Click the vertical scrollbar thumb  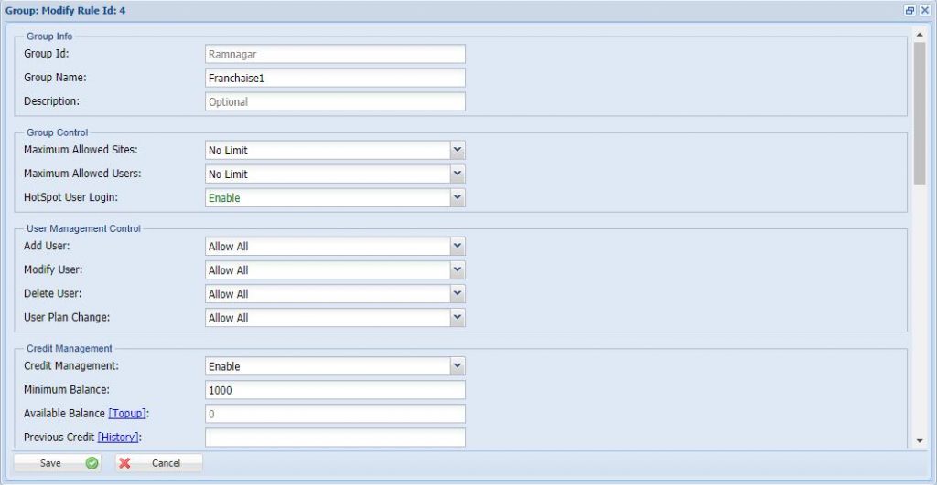point(920,110)
